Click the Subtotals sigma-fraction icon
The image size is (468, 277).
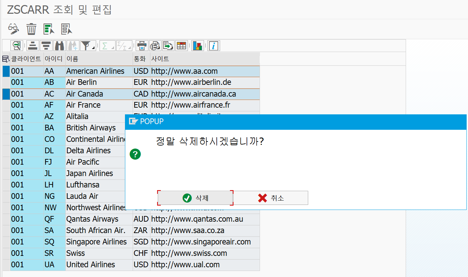click(x=122, y=45)
